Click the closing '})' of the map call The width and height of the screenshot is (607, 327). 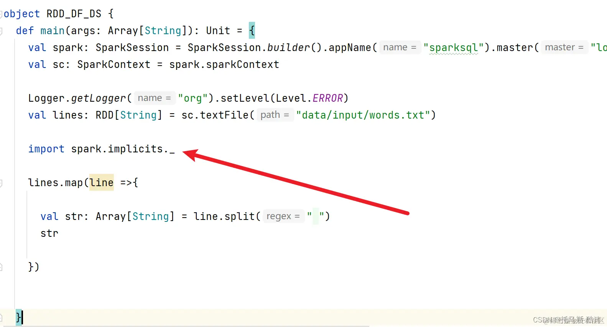[x=34, y=266]
